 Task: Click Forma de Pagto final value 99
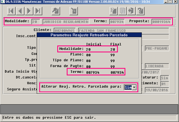click(x=113, y=67)
